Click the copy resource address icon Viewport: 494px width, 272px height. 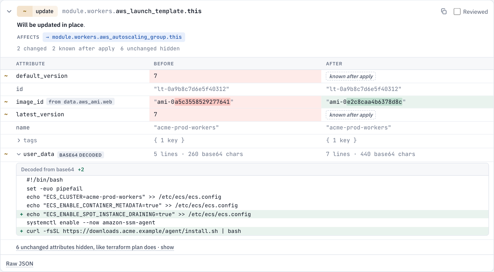click(x=444, y=12)
